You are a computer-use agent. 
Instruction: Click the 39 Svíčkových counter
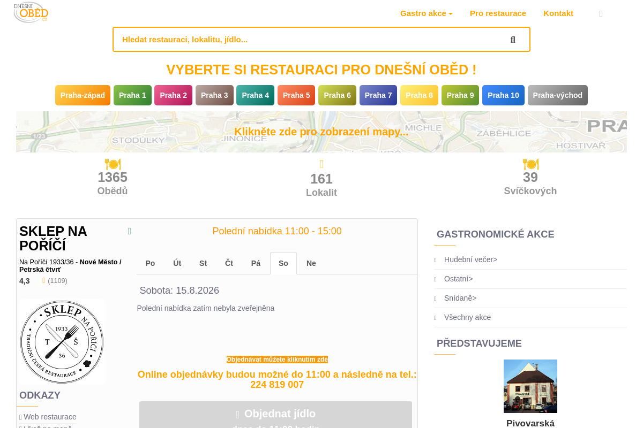(530, 184)
